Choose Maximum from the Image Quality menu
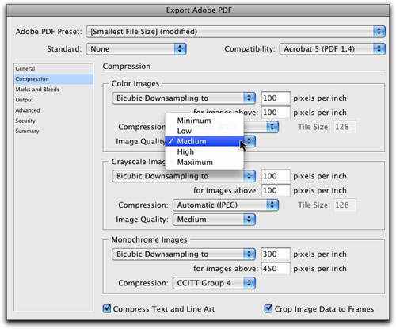The height and width of the screenshot is (329, 396). (x=204, y=163)
